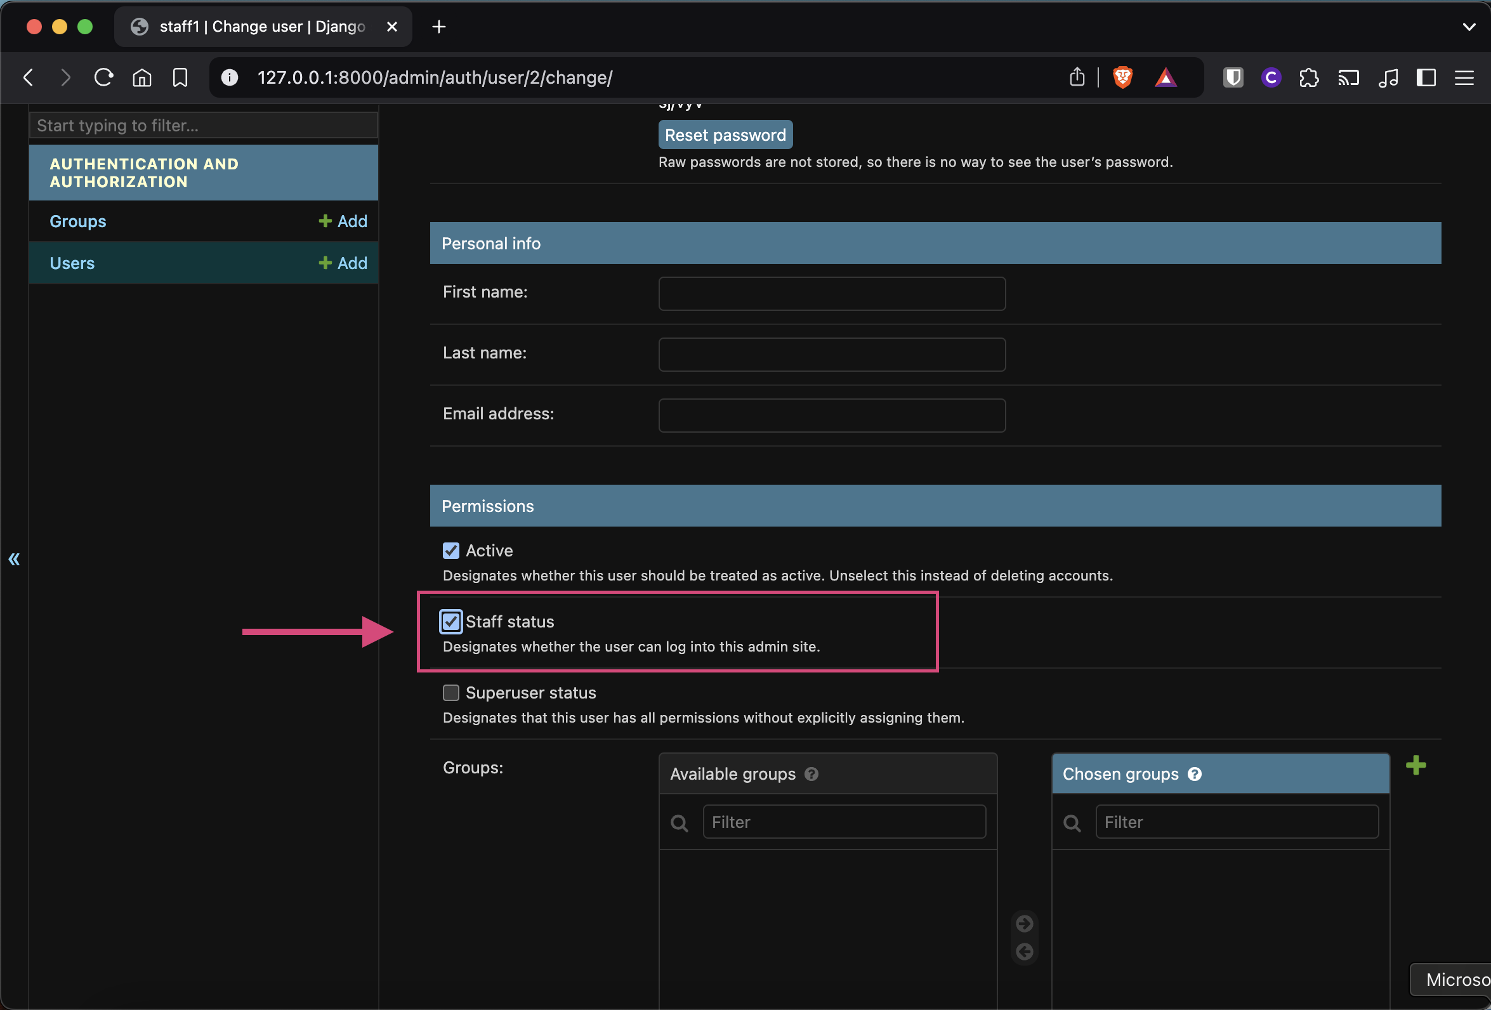Open the browser extensions menu
This screenshot has height=1010, width=1491.
click(x=1310, y=77)
